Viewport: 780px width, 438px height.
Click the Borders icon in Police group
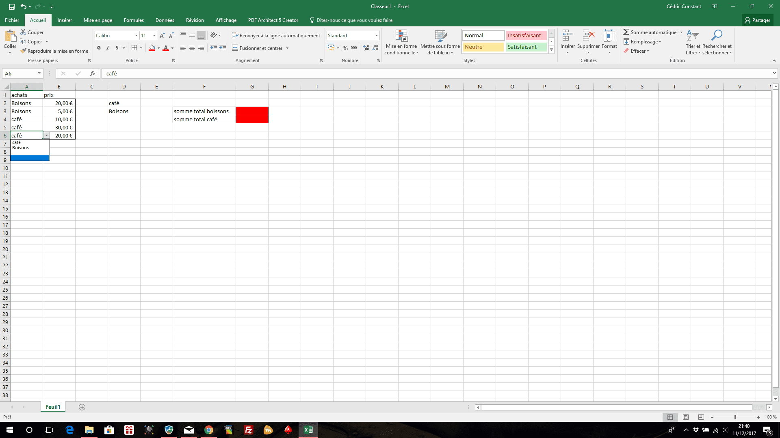tap(134, 48)
